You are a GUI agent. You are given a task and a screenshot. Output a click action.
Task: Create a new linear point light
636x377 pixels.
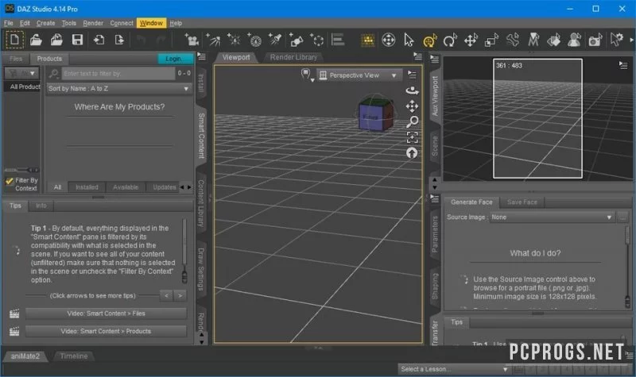click(254, 40)
